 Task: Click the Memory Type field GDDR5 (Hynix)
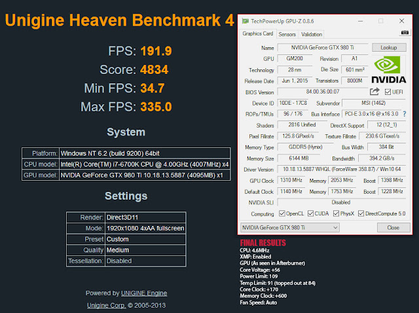[x=305, y=147]
